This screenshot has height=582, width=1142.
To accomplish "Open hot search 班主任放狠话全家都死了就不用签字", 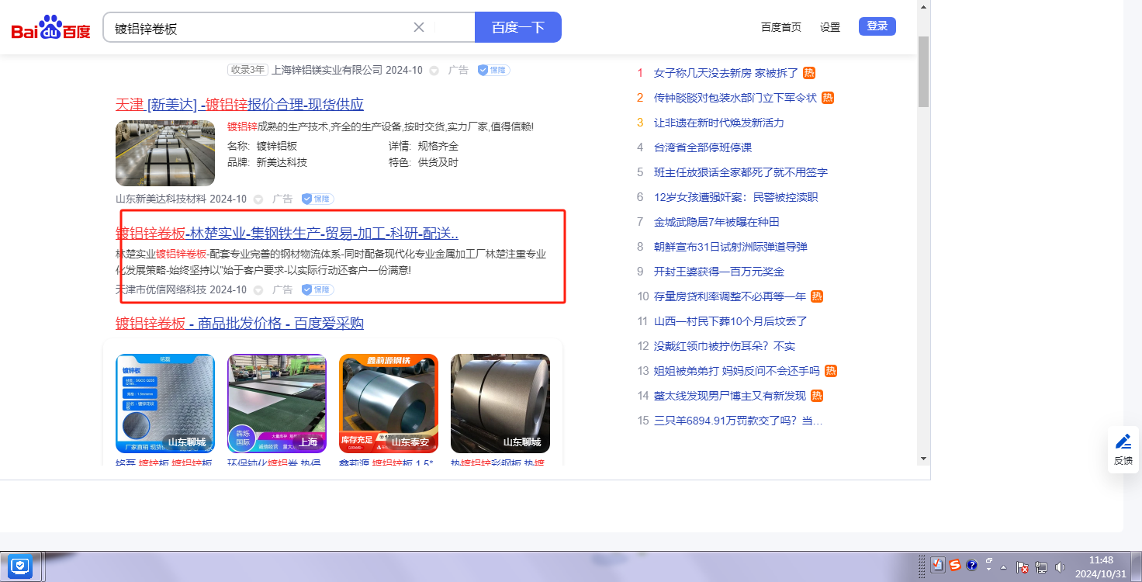I will [x=741, y=172].
